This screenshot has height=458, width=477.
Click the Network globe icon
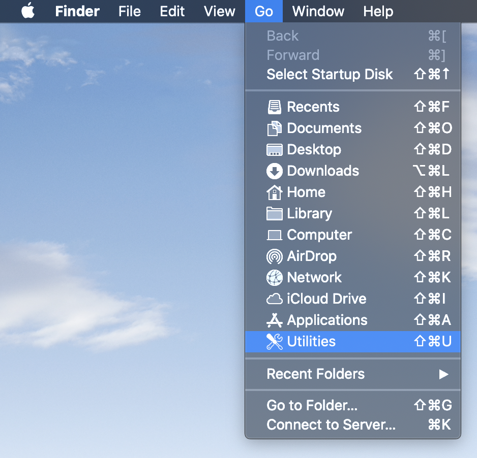click(274, 278)
